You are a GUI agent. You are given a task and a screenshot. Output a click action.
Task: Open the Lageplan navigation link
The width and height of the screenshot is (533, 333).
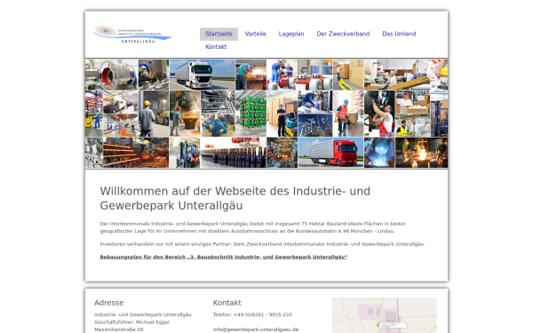tap(291, 34)
